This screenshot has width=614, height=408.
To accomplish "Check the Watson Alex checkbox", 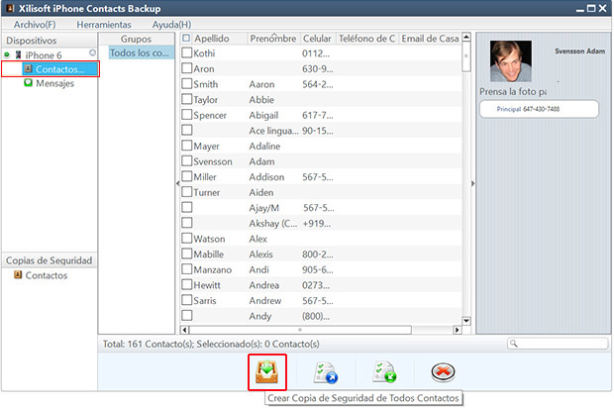I will 187,238.
